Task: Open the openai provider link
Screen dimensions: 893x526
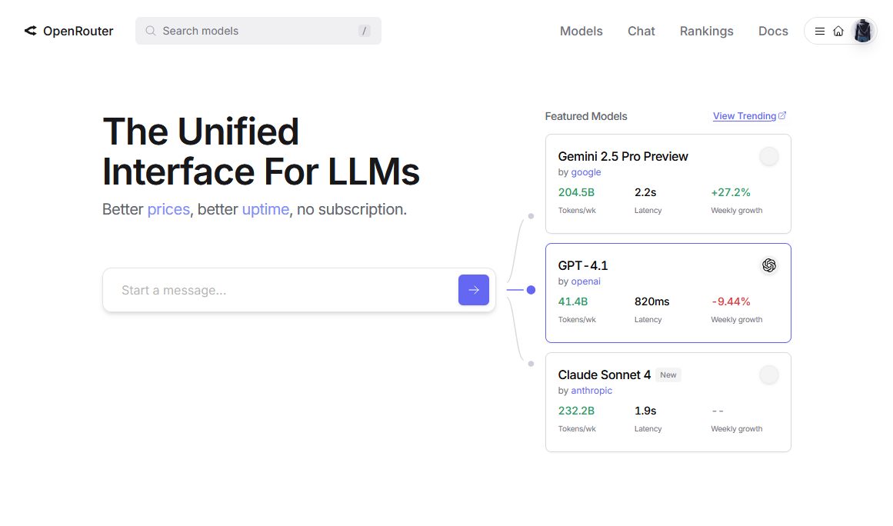Action: click(x=585, y=281)
